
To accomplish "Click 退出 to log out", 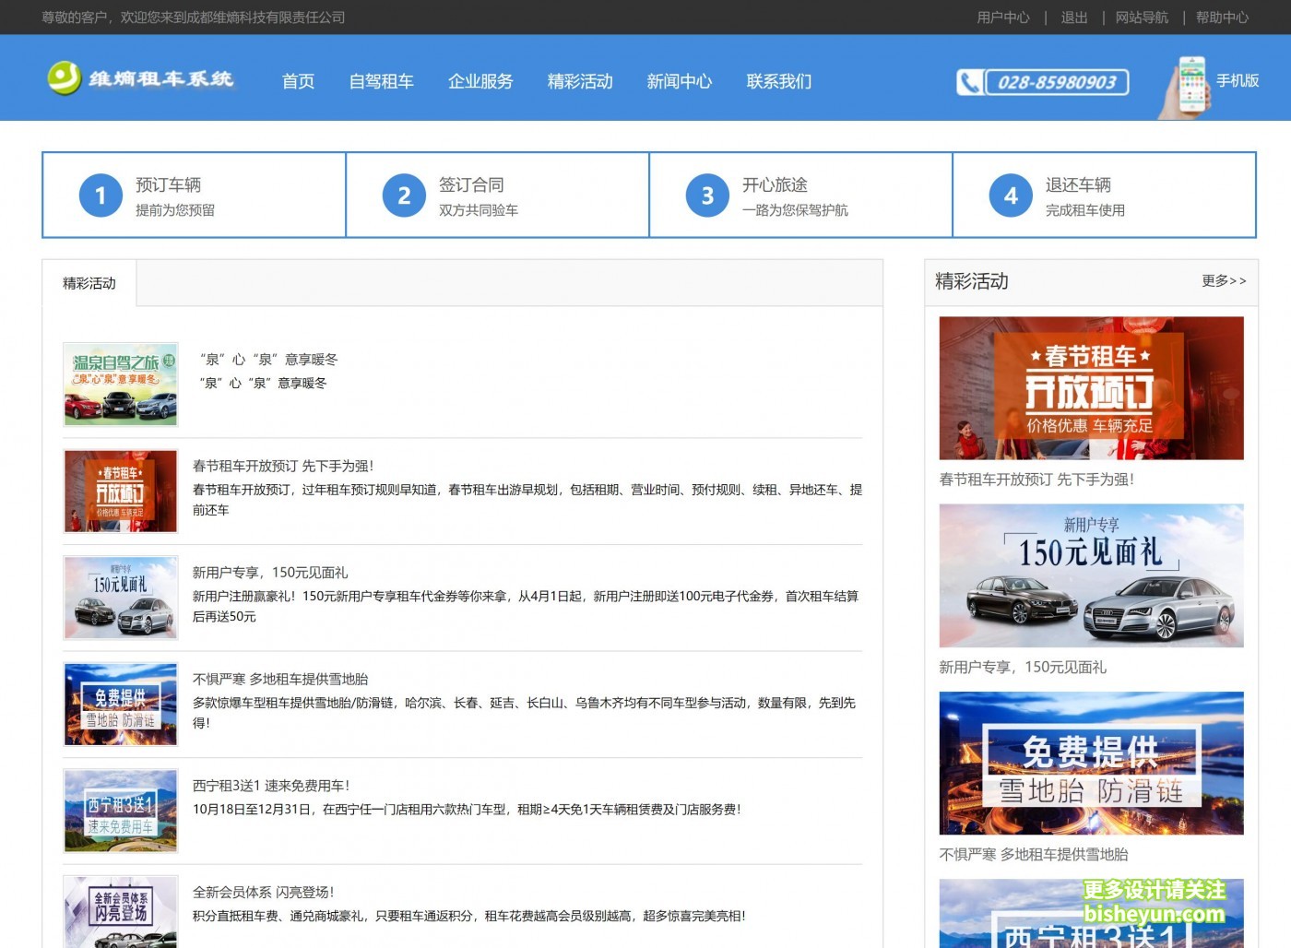I will [x=1074, y=18].
